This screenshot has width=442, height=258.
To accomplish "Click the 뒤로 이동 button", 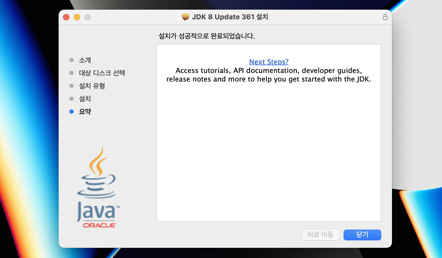I will point(320,235).
